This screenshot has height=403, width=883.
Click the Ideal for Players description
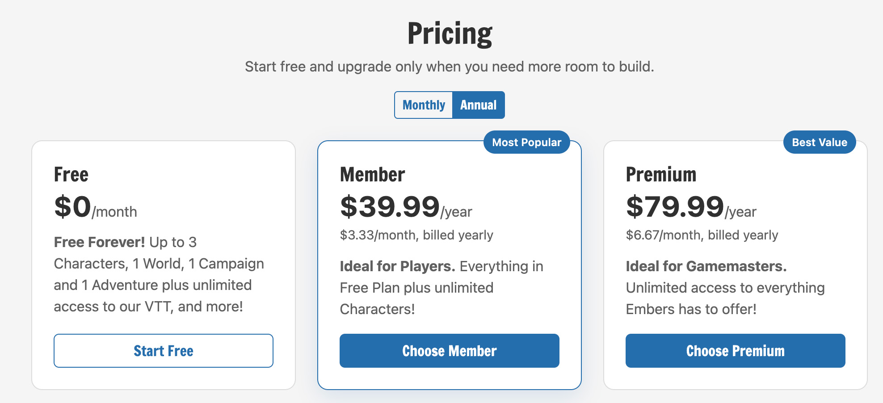pos(441,288)
